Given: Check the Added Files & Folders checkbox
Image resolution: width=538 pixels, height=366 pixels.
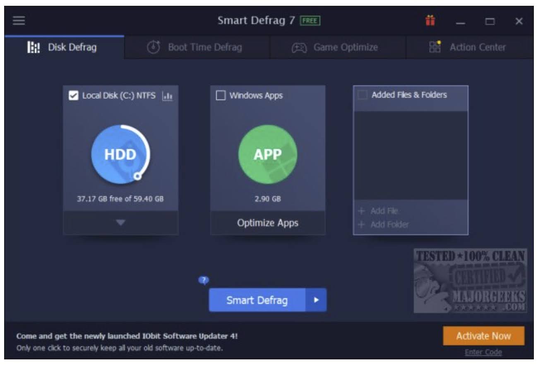Looking at the screenshot, I should click(362, 95).
